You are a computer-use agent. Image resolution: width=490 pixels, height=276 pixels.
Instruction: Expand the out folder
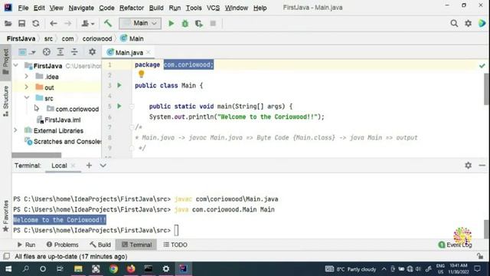tap(27, 87)
